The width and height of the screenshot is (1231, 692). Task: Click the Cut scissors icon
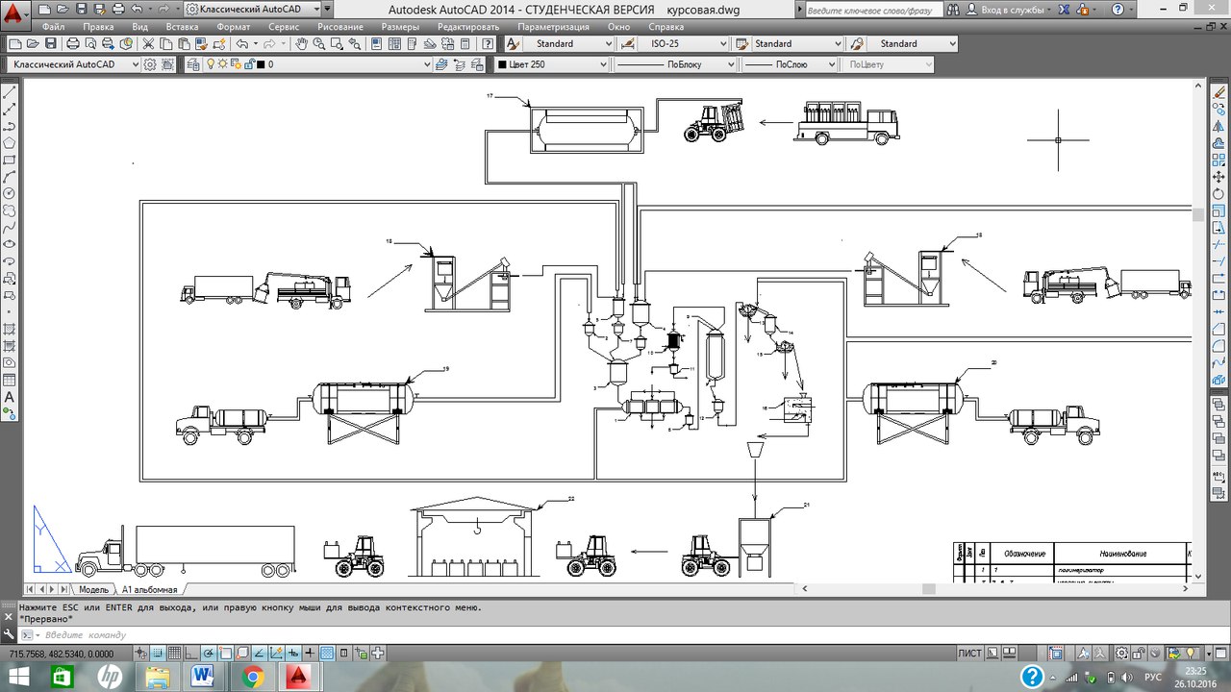click(x=149, y=44)
